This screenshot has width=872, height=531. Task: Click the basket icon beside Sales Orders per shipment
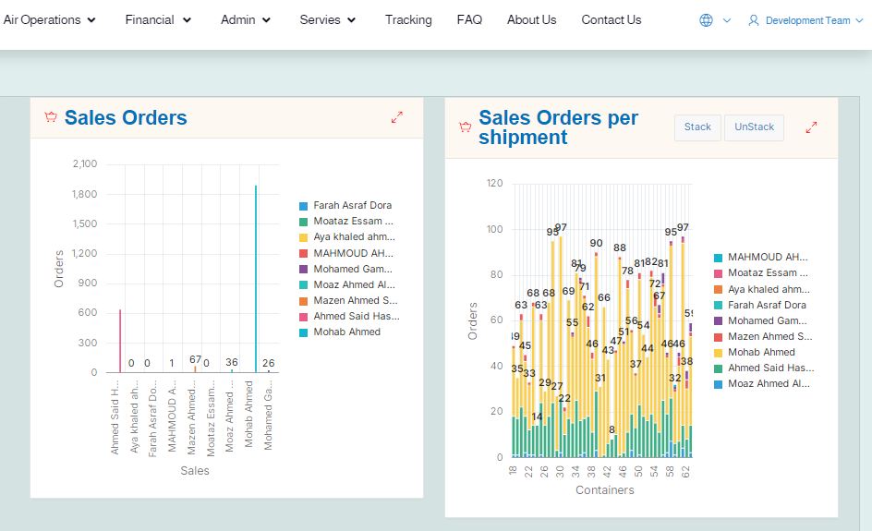coord(466,127)
